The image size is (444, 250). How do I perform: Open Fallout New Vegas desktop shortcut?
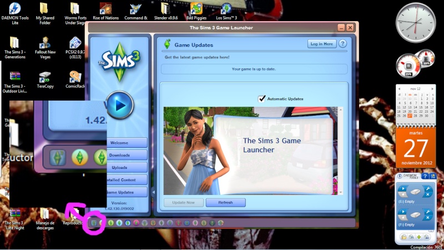coord(45,48)
